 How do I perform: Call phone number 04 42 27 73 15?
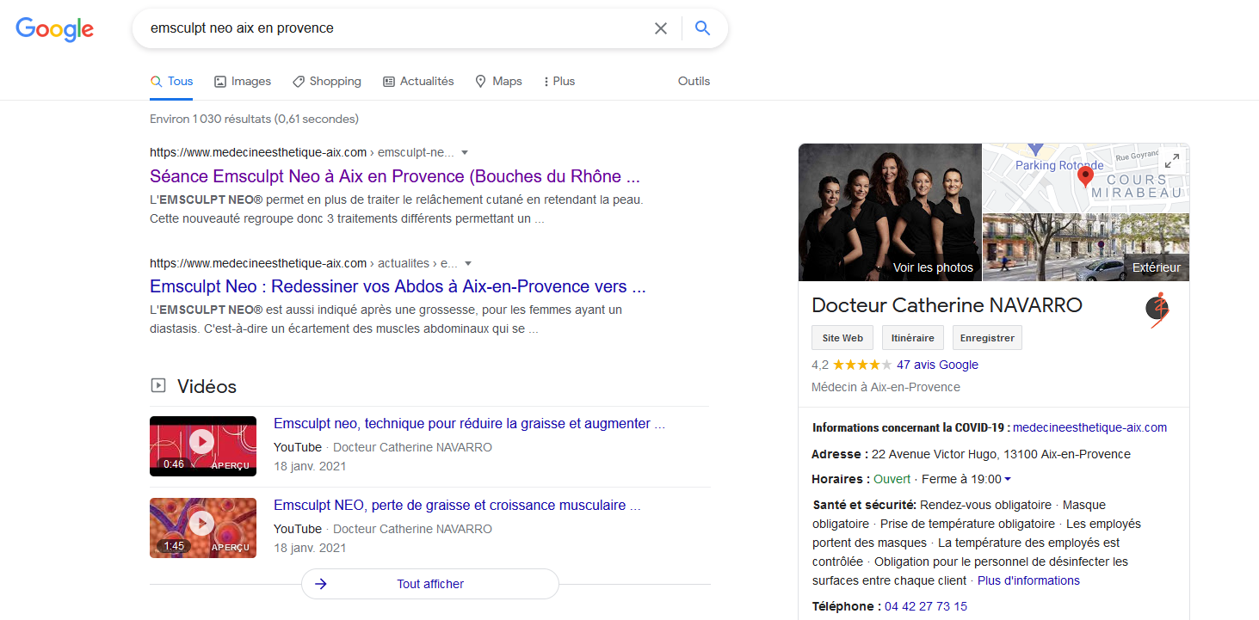tap(926, 606)
